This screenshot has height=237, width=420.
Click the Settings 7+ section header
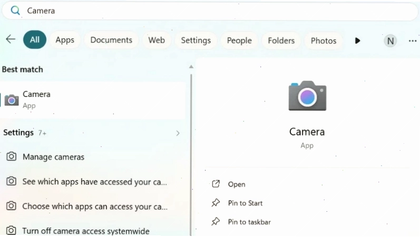pos(25,133)
